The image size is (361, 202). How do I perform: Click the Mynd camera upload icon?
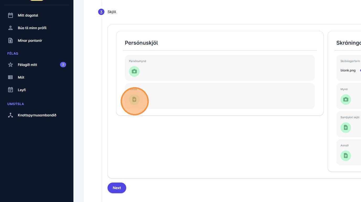pos(346,100)
